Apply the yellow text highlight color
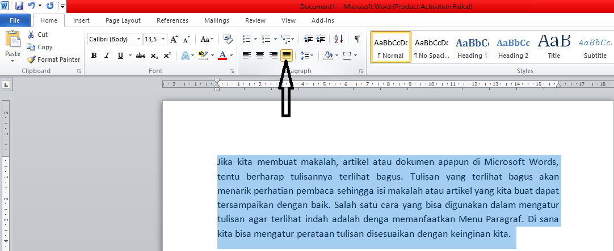This screenshot has height=251, width=614. (203, 56)
